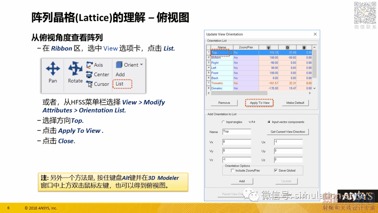
Task: Select the Rotate tool icon
Action: (x=75, y=69)
